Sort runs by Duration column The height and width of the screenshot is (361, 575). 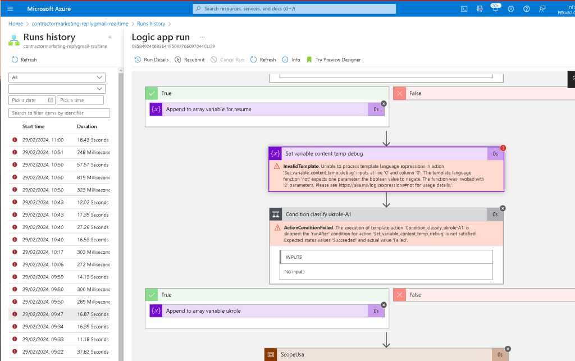tap(87, 126)
